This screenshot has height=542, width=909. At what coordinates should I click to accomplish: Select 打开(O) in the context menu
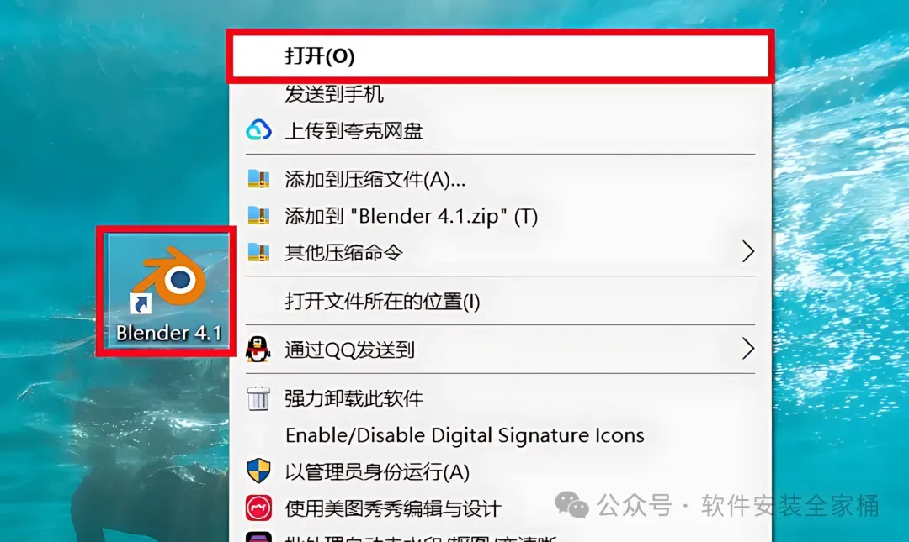click(500, 56)
